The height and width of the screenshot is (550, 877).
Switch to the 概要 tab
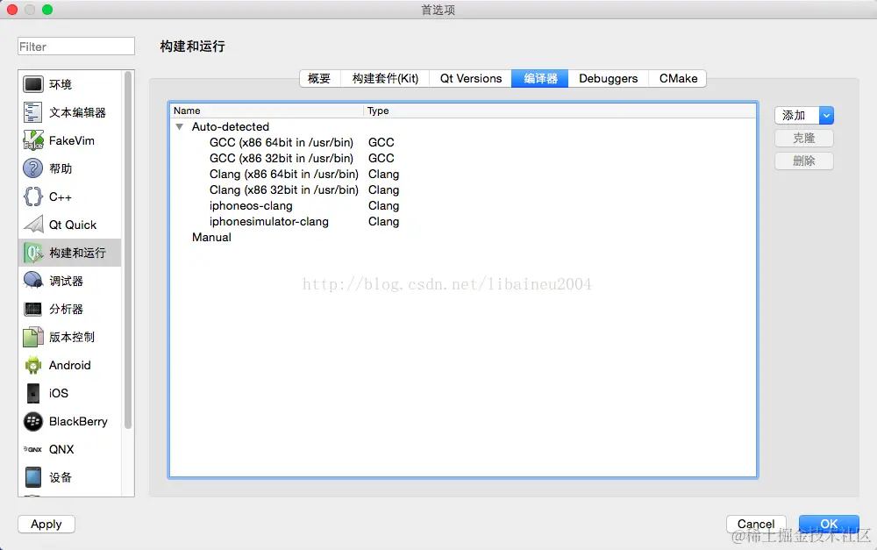[319, 78]
